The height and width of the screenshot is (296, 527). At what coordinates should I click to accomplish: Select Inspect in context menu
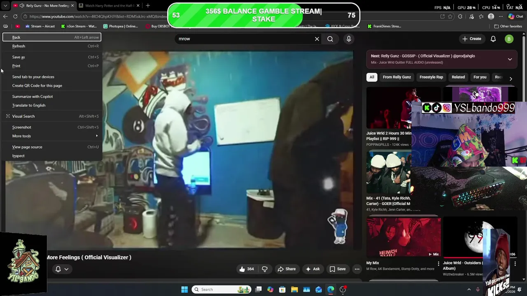[x=51, y=156]
